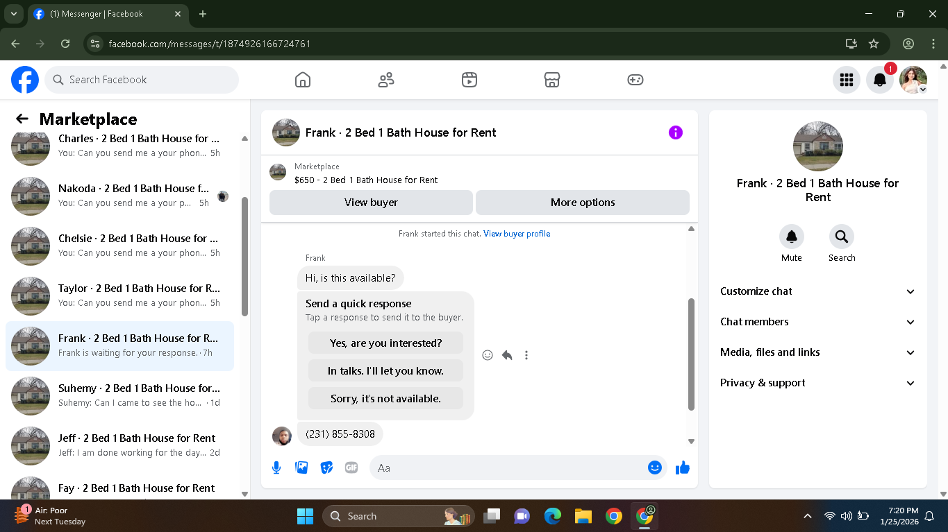Image resolution: width=948 pixels, height=532 pixels.
Task: Open the View buyer profile link
Action: tap(517, 234)
